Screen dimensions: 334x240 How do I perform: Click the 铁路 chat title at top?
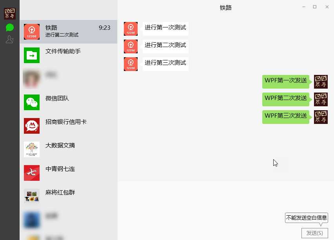(225, 8)
